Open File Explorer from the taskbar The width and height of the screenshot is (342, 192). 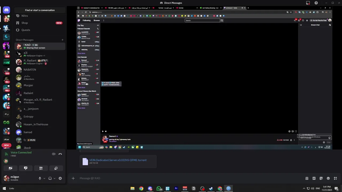pos(133,189)
